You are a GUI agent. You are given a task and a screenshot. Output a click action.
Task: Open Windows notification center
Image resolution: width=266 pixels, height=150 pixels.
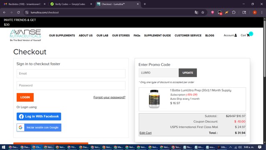click(260, 147)
